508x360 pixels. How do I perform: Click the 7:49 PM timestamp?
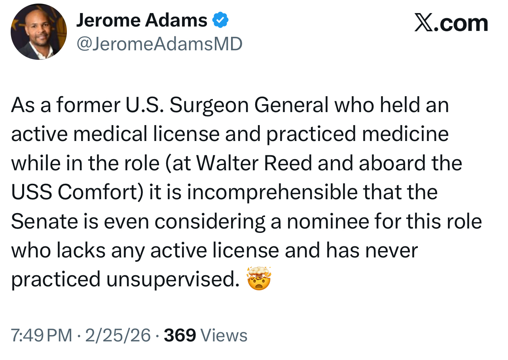tap(42, 335)
